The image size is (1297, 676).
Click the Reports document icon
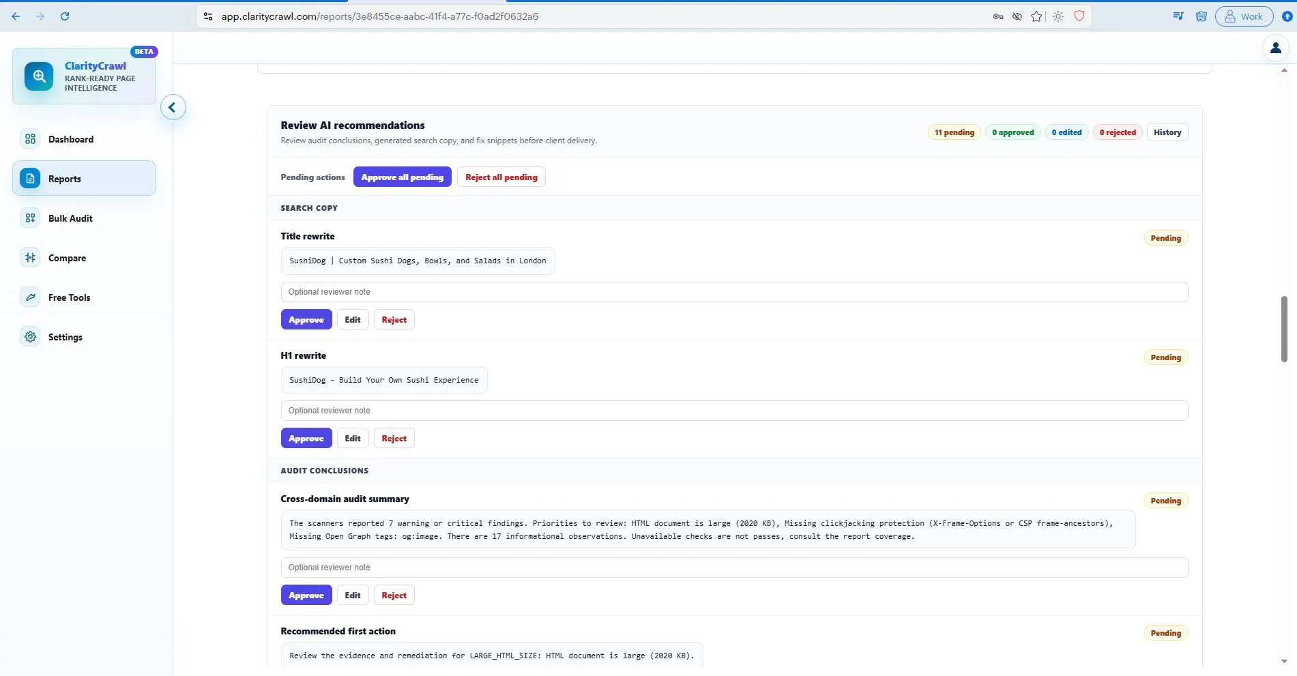pos(30,179)
